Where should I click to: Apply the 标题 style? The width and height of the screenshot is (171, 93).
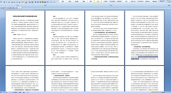pos(63,1)
